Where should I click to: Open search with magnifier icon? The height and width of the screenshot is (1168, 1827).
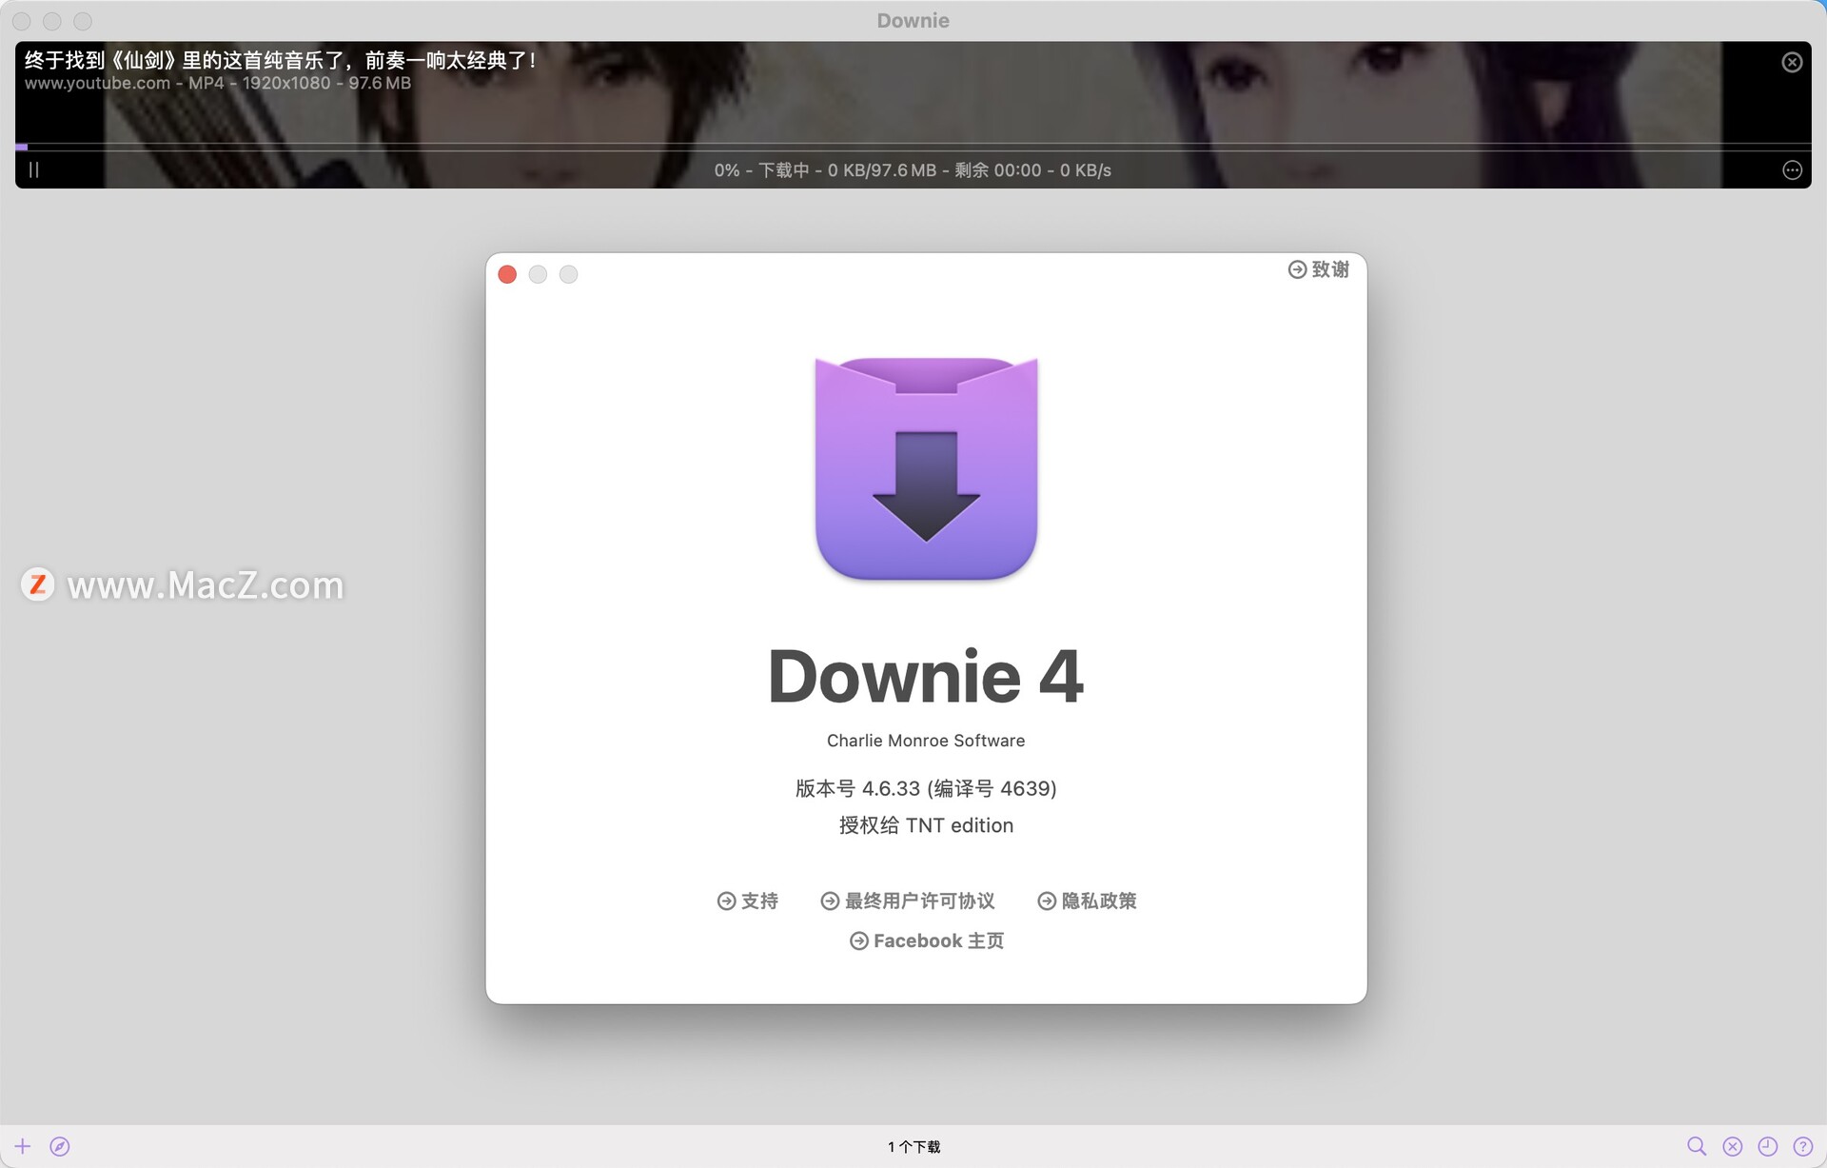pyautogui.click(x=1697, y=1146)
